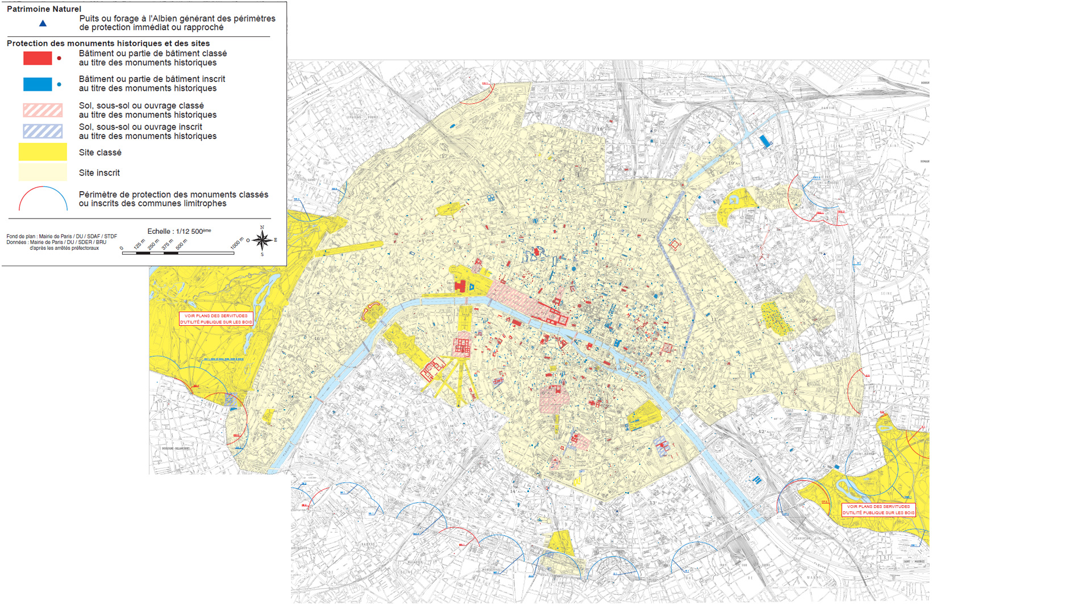Click the 'Protection des monuments historiques et des sites' heading
The height and width of the screenshot is (613, 1091).
(x=108, y=43)
